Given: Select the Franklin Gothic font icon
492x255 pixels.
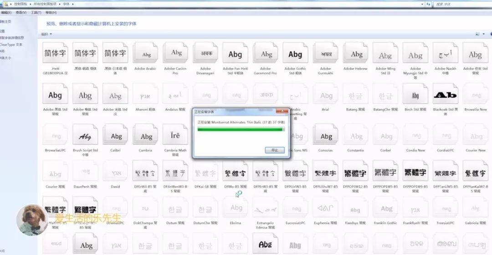Looking at the screenshot, I should tap(385, 207).
